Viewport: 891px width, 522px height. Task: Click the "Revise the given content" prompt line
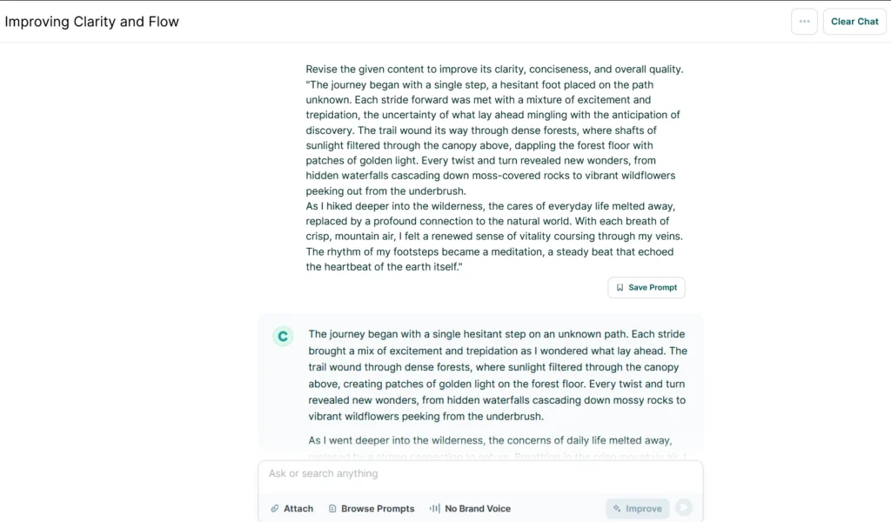pyautogui.click(x=494, y=70)
